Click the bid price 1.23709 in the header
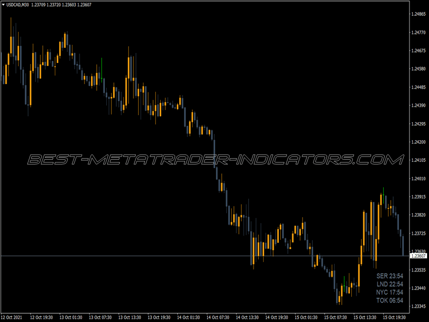429x322 pixels. 39,4
